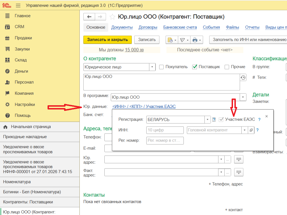The image size is (287, 215).
Task: Enable the Прочие checkbox
Action: tap(227, 67)
